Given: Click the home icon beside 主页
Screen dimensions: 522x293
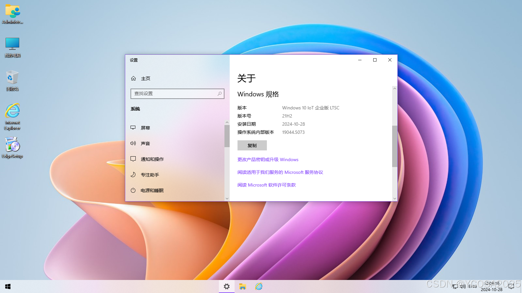Looking at the screenshot, I should [x=133, y=78].
